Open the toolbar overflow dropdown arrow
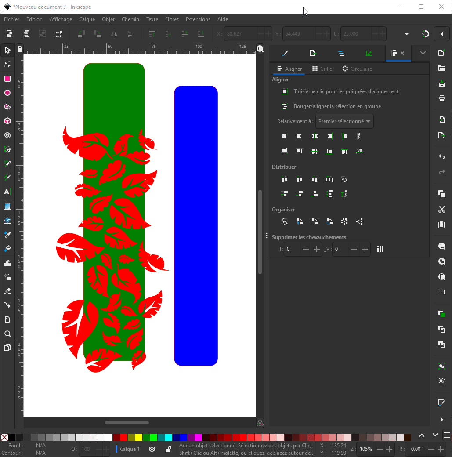Image resolution: width=452 pixels, height=457 pixels. coord(406,34)
